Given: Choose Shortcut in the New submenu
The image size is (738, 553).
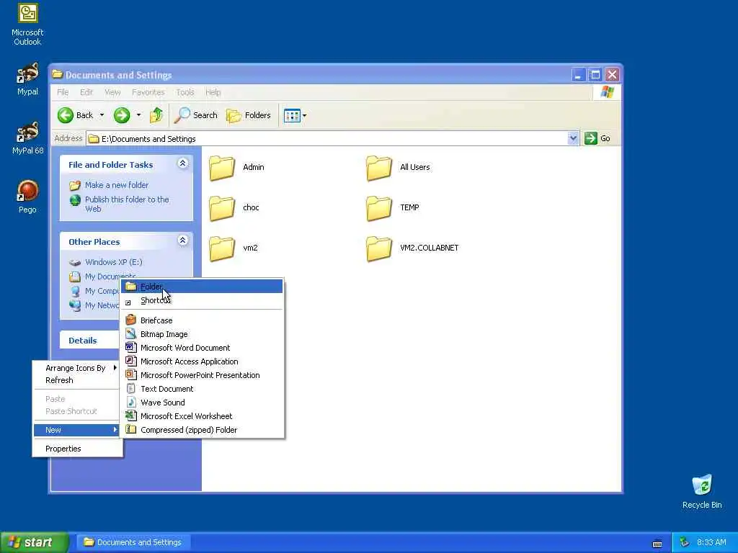Looking at the screenshot, I should (x=202, y=300).
